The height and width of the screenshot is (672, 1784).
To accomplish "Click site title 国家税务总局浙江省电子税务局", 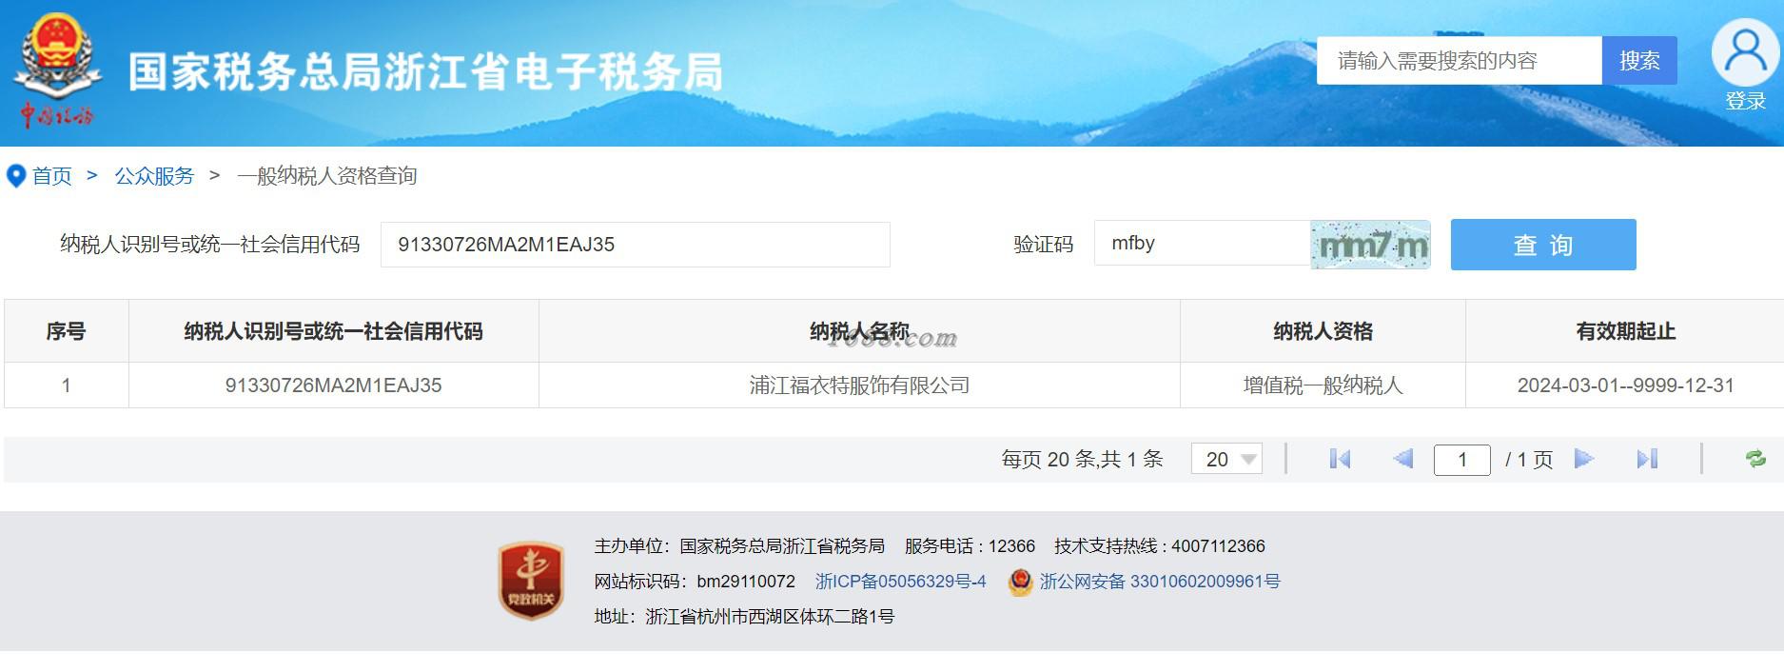I will [x=425, y=72].
